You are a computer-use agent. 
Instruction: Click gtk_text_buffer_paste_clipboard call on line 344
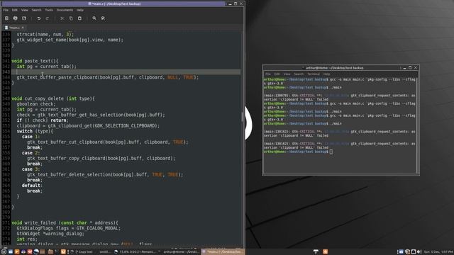pos(108,77)
